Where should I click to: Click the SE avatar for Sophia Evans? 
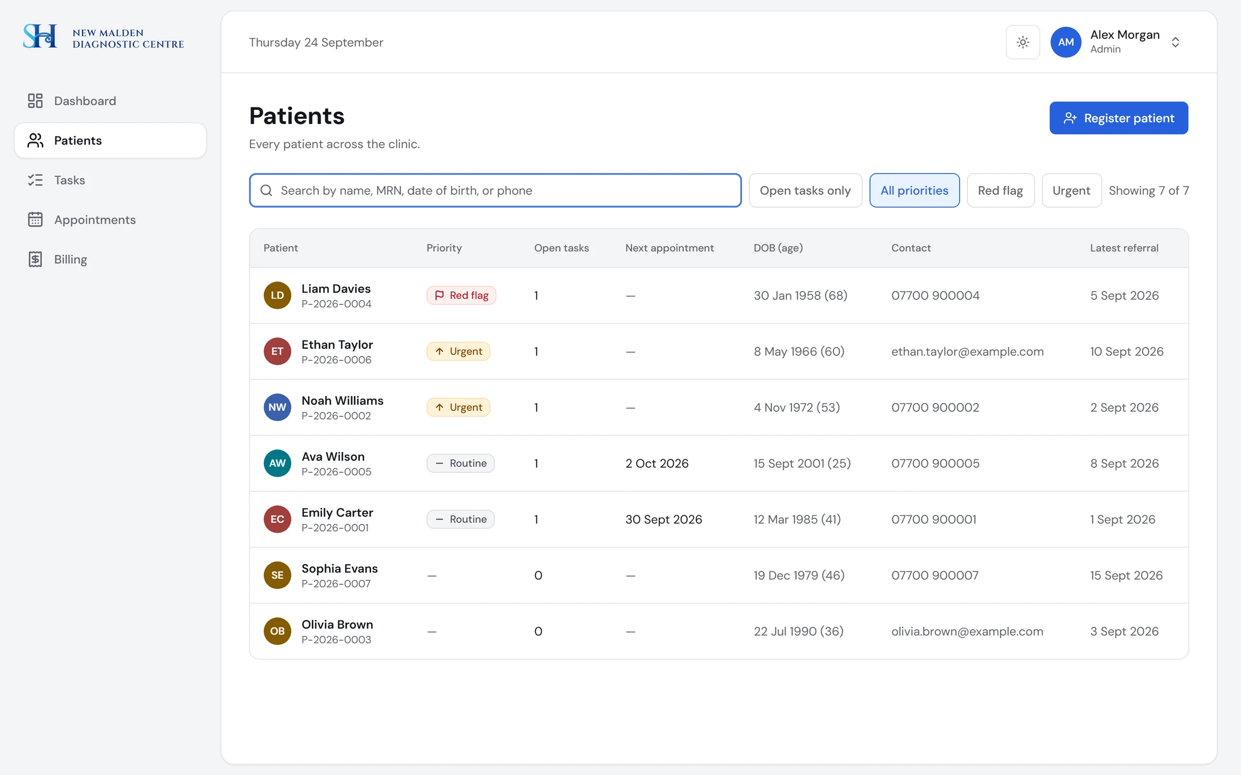pyautogui.click(x=277, y=575)
